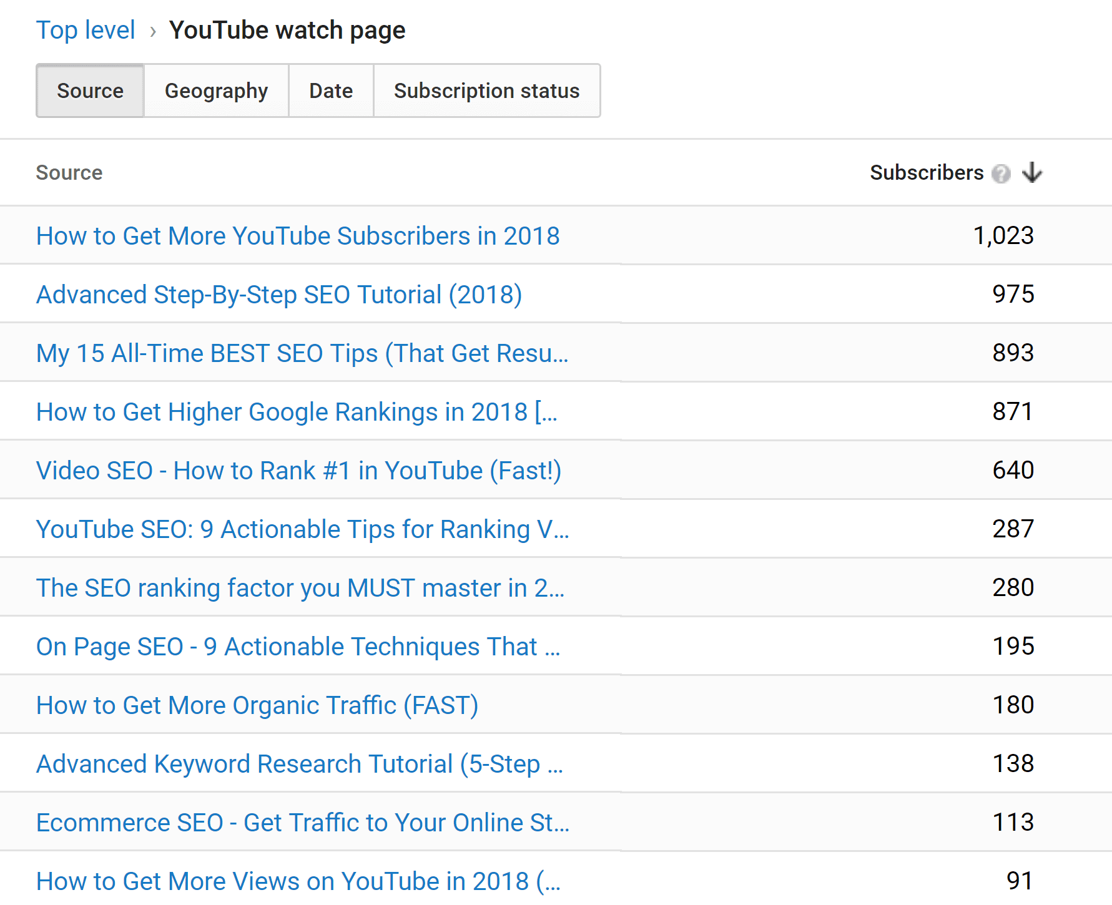
Task: Open the Subscription status tab
Action: tap(487, 90)
